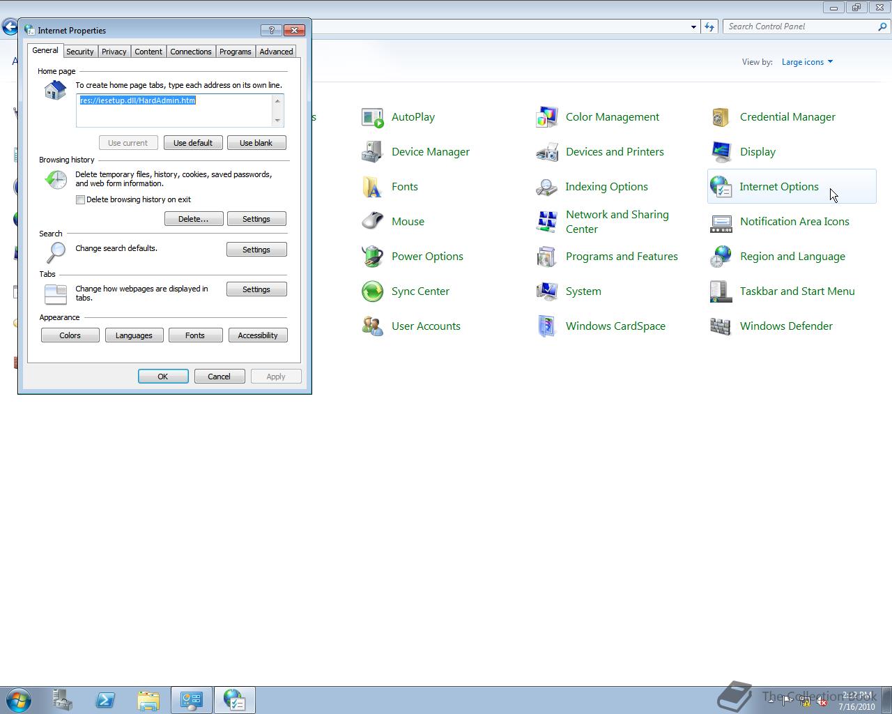Open the Taskbar and Start Menu icon
Viewport: 892px width, 714px height.
(721, 291)
